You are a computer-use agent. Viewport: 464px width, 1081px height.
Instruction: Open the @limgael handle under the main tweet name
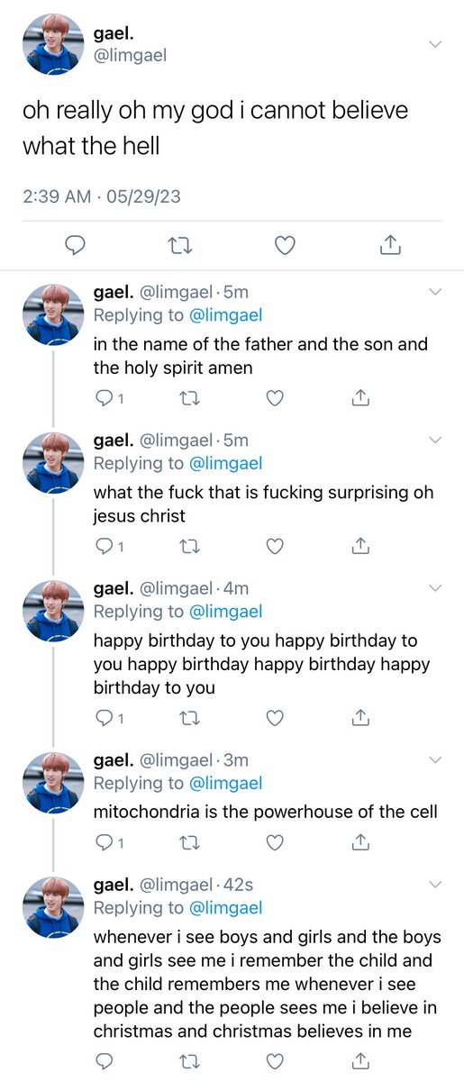pyautogui.click(x=130, y=55)
